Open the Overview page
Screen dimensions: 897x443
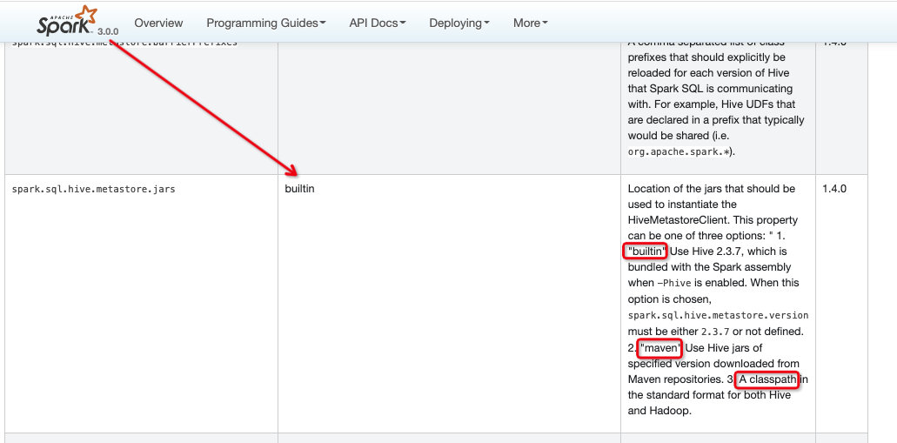pos(158,23)
